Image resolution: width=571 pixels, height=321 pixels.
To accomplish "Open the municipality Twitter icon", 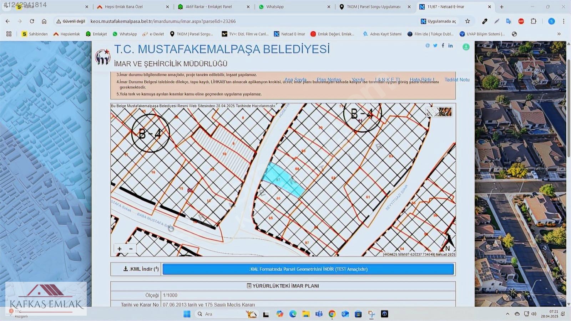I will click(435, 46).
